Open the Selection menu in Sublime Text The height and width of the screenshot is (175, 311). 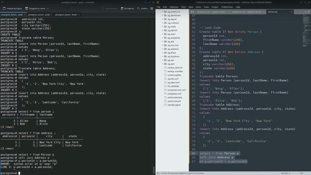[174, 7]
